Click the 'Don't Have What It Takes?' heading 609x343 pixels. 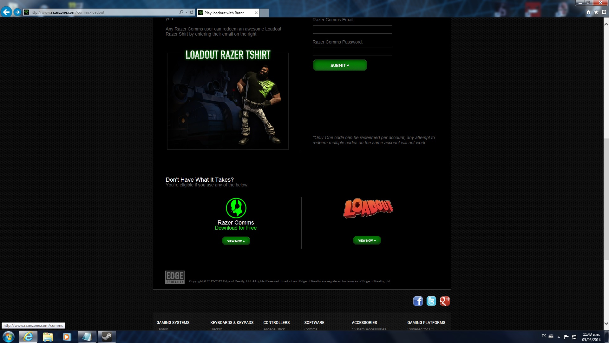[200, 179]
